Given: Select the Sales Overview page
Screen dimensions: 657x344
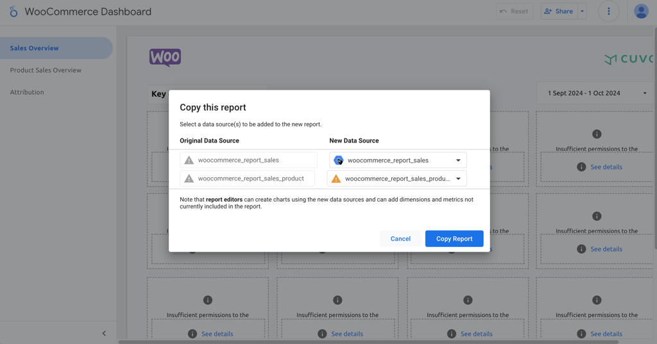Looking at the screenshot, I should (56, 48).
